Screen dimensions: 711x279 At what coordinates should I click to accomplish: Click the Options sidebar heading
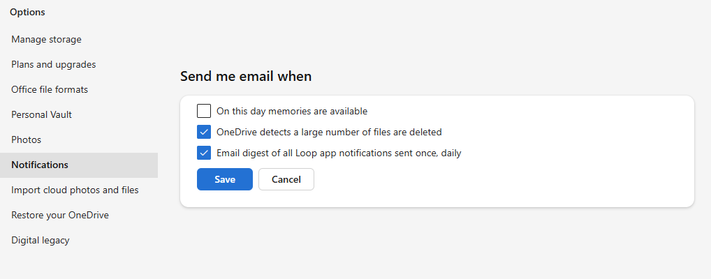pos(27,12)
